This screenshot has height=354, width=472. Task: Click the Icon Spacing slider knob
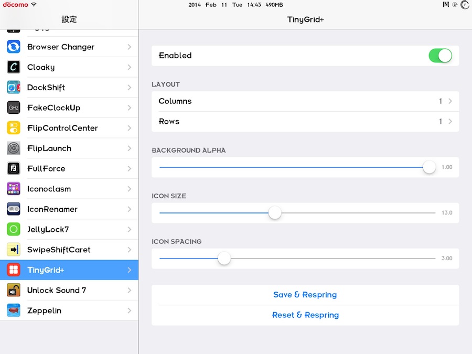coord(224,258)
